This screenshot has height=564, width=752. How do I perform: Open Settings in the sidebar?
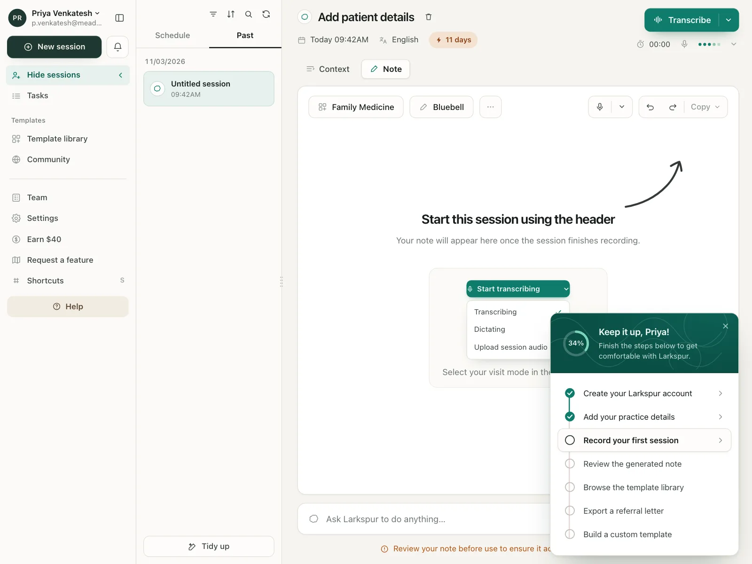68,219
